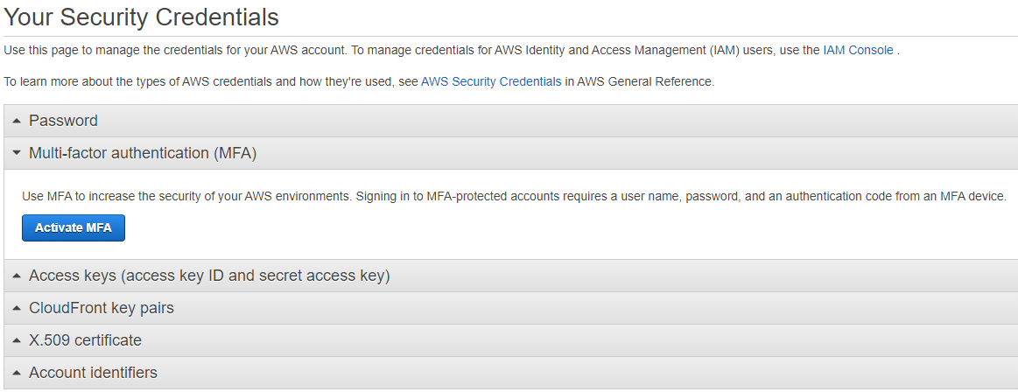Image resolution: width=1018 pixels, height=392 pixels.
Task: Open the CloudFront key pairs section label
Action: coord(102,308)
